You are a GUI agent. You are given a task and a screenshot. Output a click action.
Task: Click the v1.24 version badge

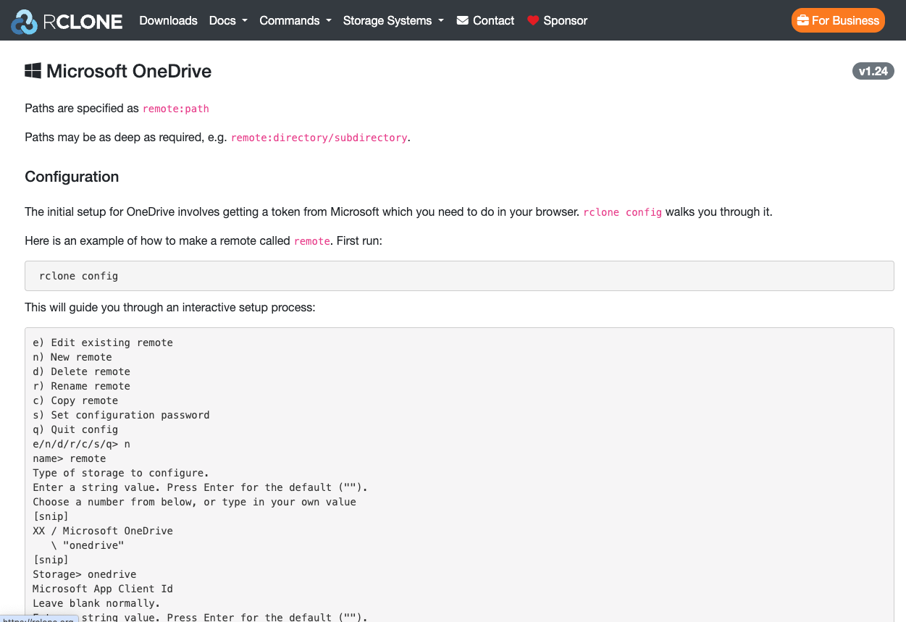pyautogui.click(x=873, y=71)
